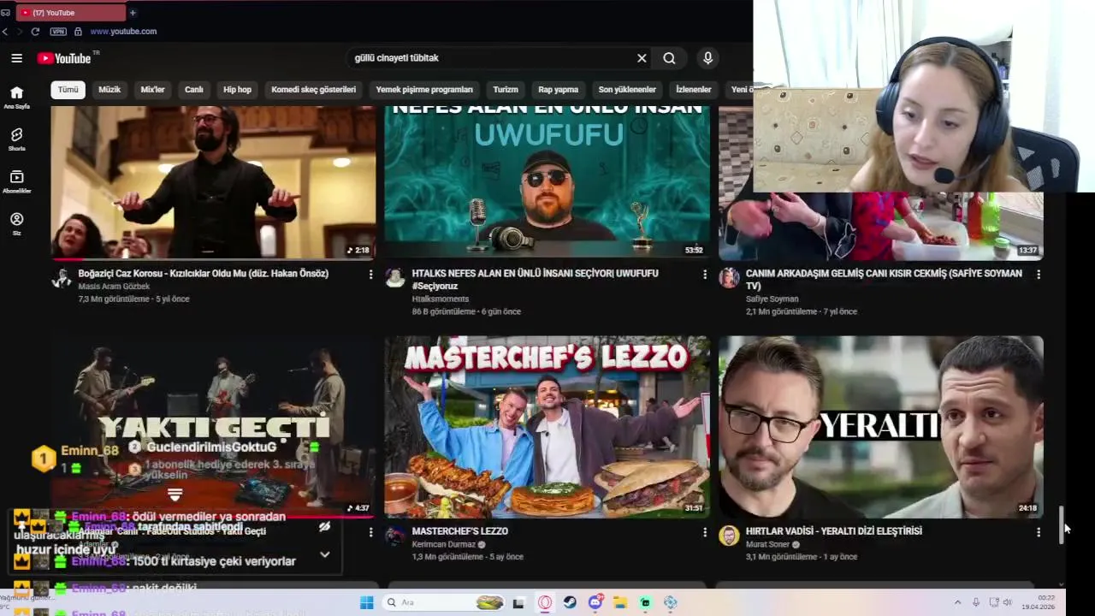Clear the search box with the X

pos(642,58)
